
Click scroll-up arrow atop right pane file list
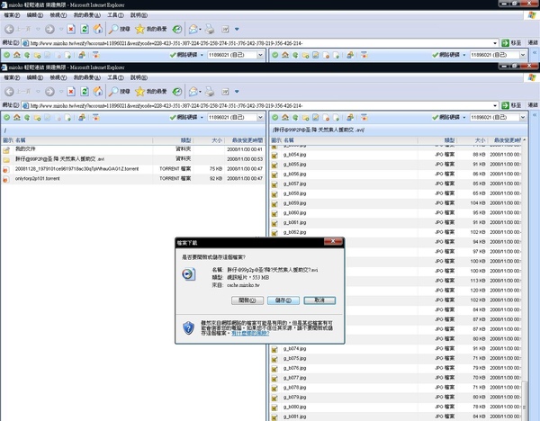pyautogui.click(x=524, y=140)
